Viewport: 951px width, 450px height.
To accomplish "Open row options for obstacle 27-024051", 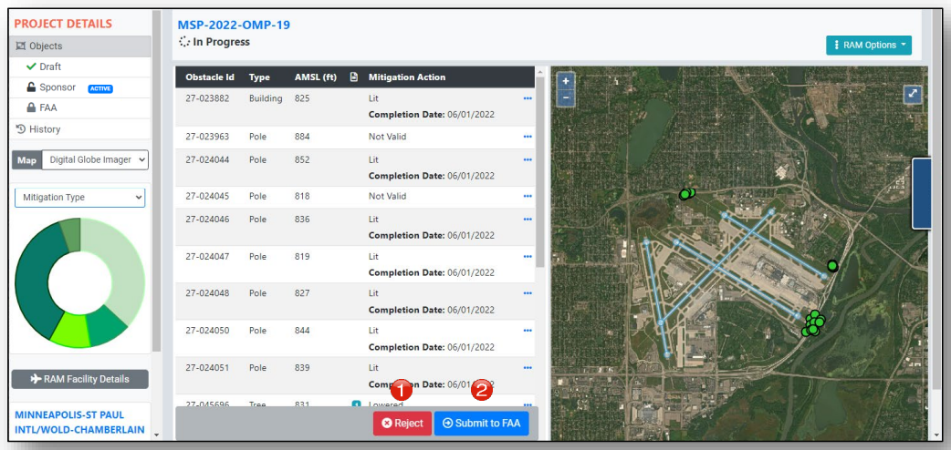I will [528, 367].
